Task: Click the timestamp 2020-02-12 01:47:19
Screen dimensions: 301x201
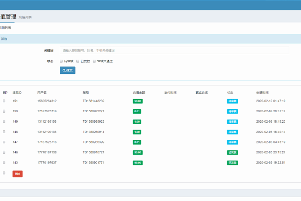Action: tap(271, 101)
